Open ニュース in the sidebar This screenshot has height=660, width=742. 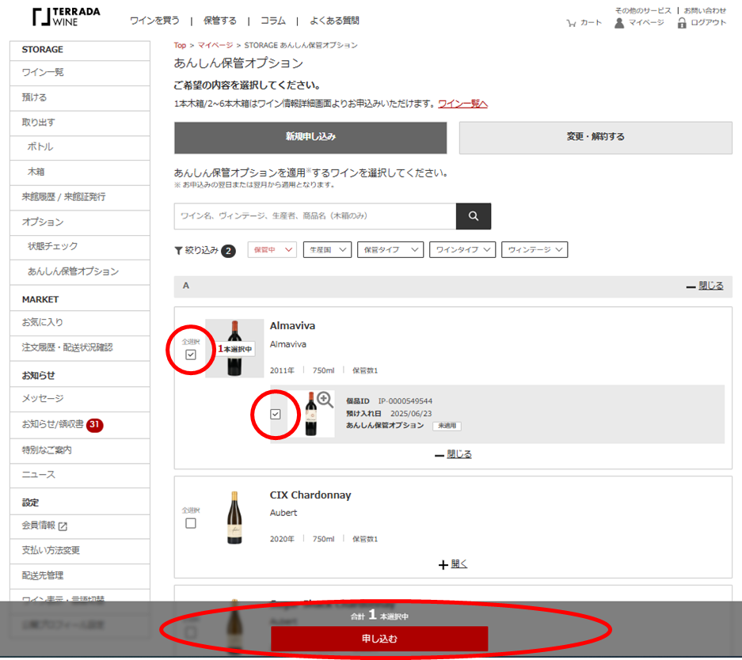80,475
